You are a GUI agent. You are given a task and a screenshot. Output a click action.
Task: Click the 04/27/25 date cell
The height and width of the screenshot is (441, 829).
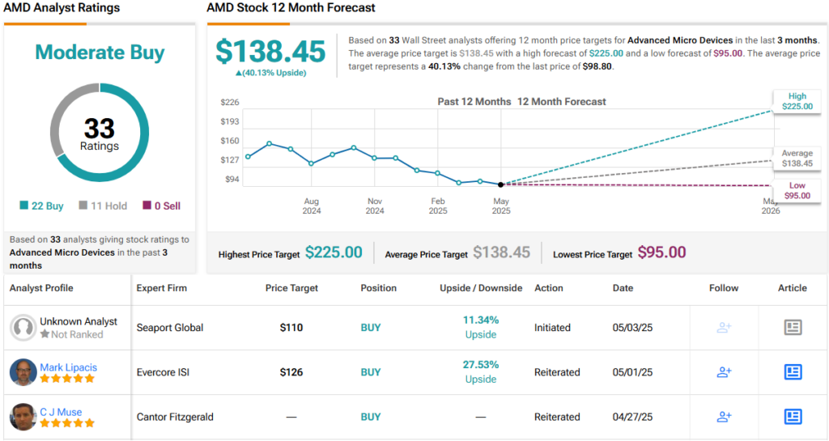coord(632,417)
